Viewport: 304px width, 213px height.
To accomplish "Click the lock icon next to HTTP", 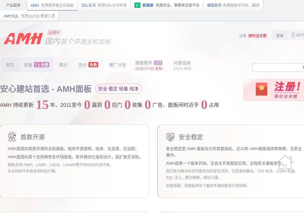I will point(293,34).
